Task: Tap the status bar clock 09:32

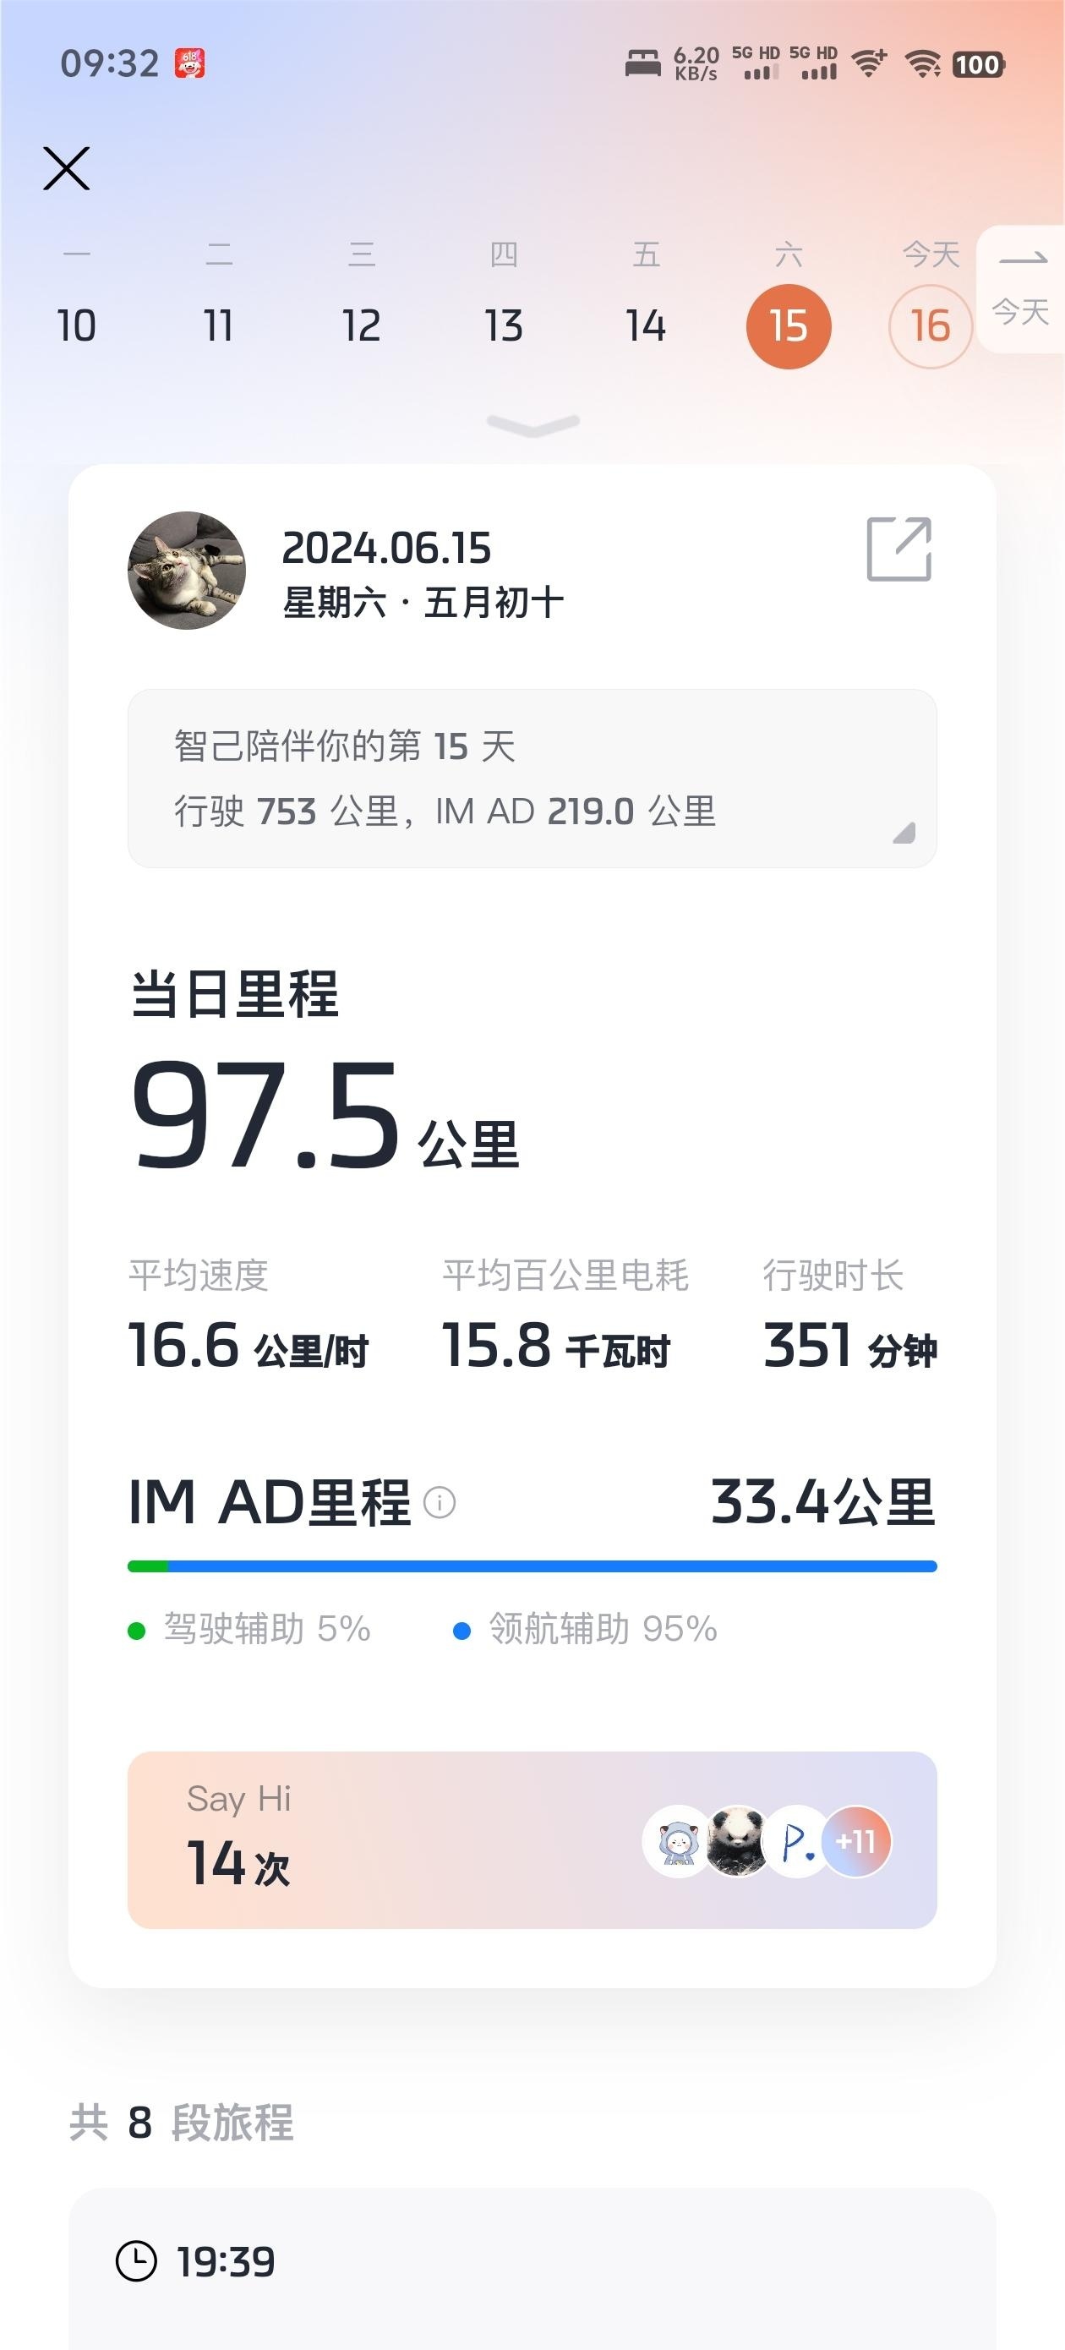Action: click(109, 64)
